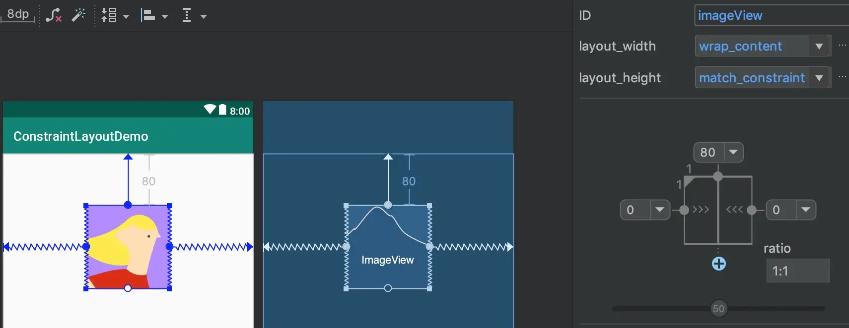Viewport: 849px width, 328px height.
Task: Select the ImageView in blueprint view
Action: coord(388,247)
